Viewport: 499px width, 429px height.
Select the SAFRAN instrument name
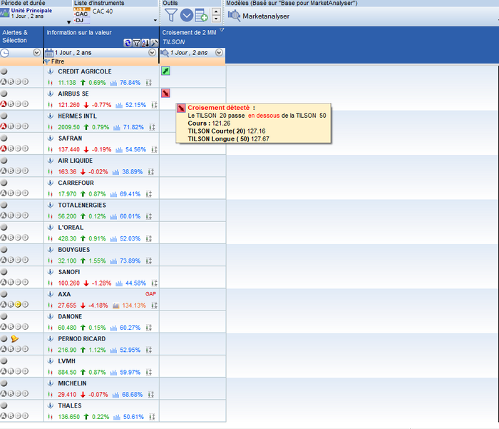(70, 138)
